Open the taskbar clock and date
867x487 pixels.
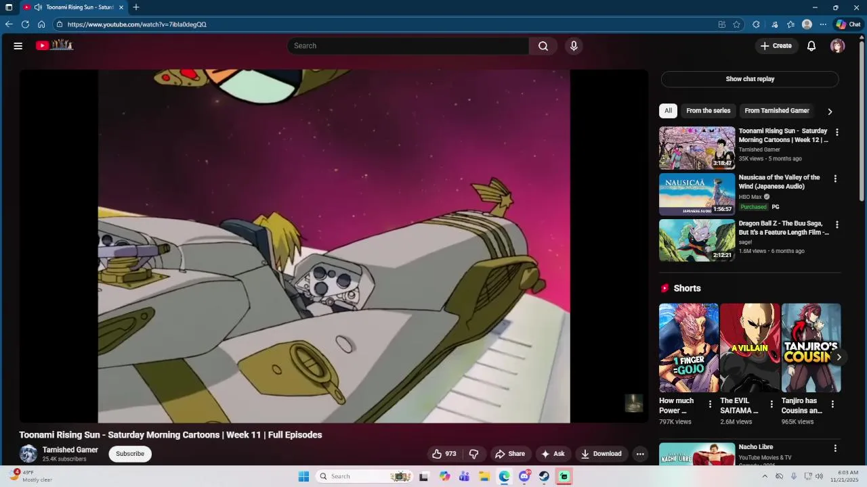(848, 476)
